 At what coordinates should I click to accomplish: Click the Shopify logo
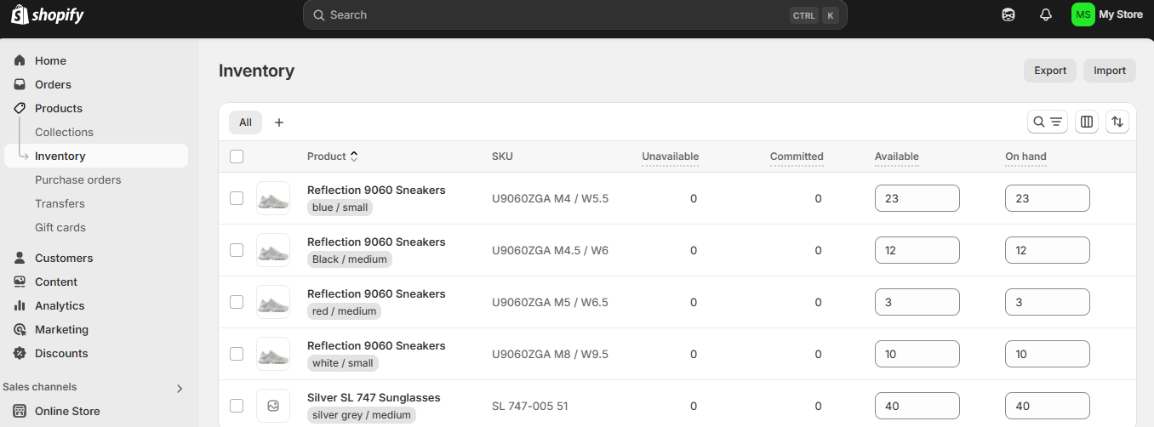click(x=48, y=14)
